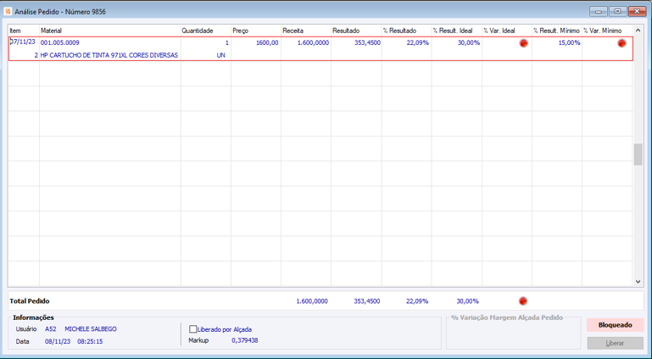The width and height of the screenshot is (652, 359).
Task: Click the % Result. Mínimo column header
Action: [x=557, y=31]
